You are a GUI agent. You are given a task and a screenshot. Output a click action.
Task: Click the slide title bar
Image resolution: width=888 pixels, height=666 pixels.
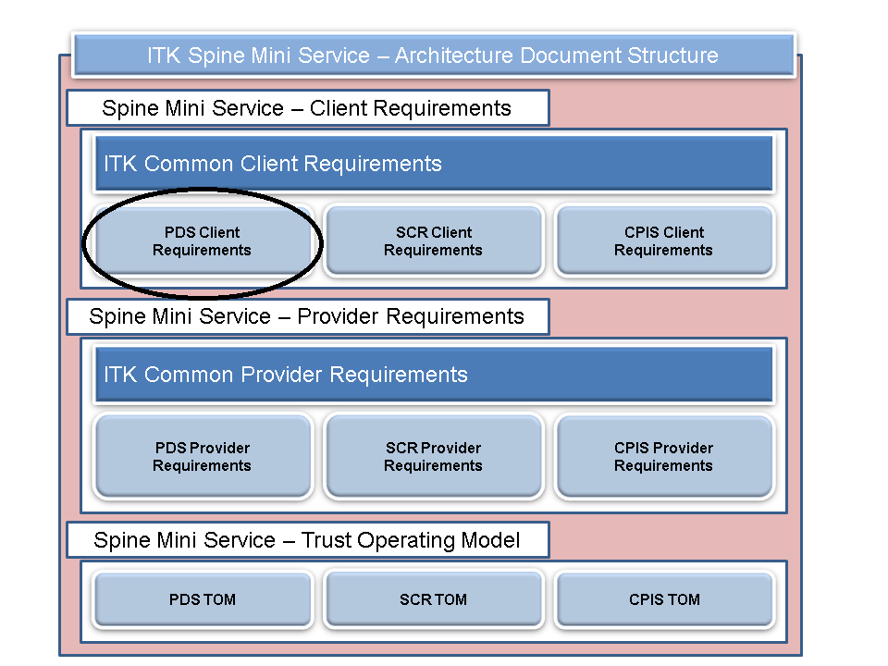(x=433, y=55)
